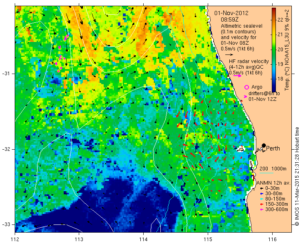Click the 0.5m/s (1kt 6h) altimetry scale text

click(237, 49)
